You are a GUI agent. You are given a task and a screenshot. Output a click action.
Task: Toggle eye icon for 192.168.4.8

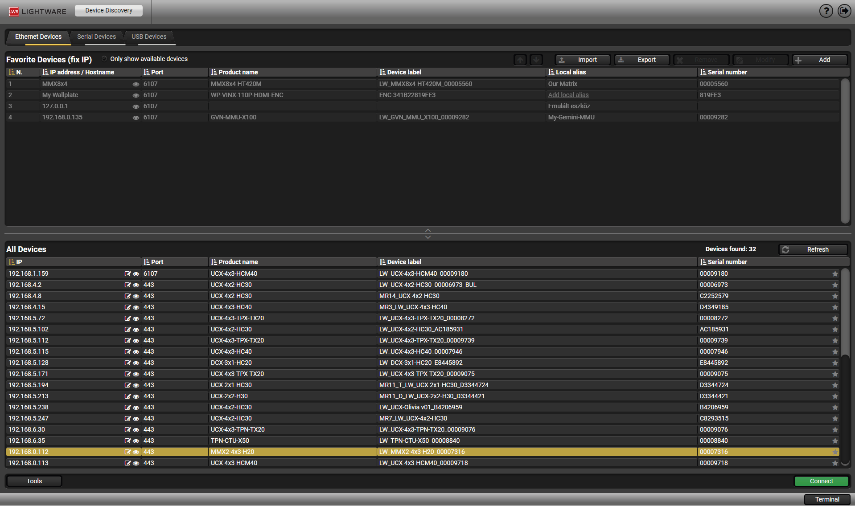pyautogui.click(x=136, y=296)
